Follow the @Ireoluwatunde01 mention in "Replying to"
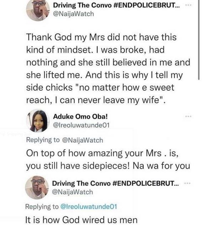Image resolution: width=214 pixels, height=225 pixels. (x=89, y=207)
